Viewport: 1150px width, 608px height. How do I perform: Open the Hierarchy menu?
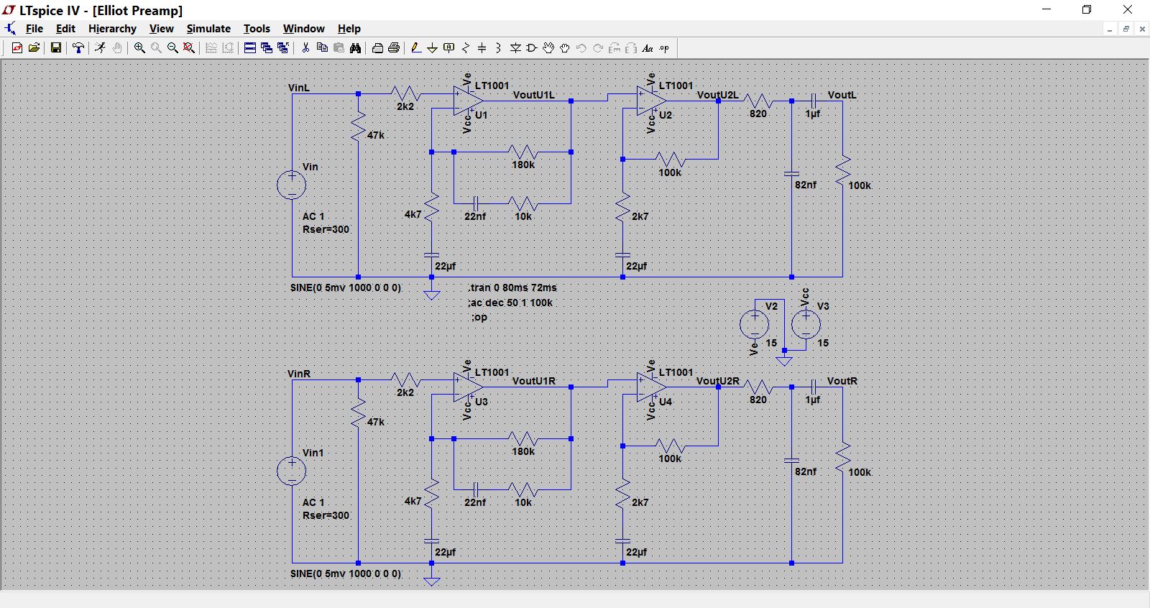(x=112, y=29)
